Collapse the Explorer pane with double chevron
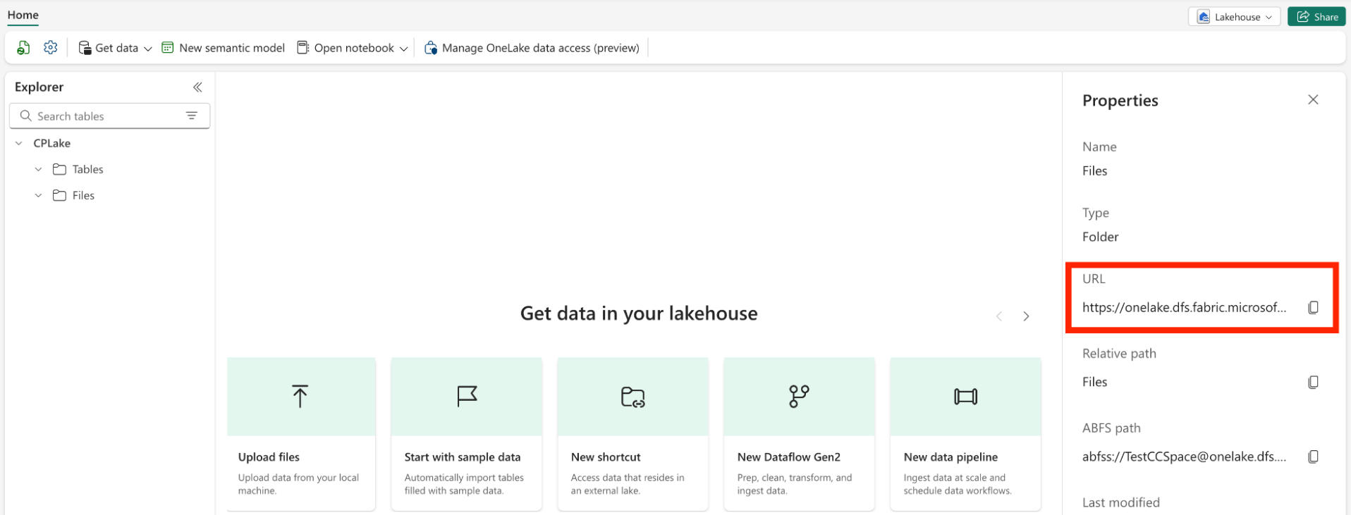1351x515 pixels. (197, 87)
